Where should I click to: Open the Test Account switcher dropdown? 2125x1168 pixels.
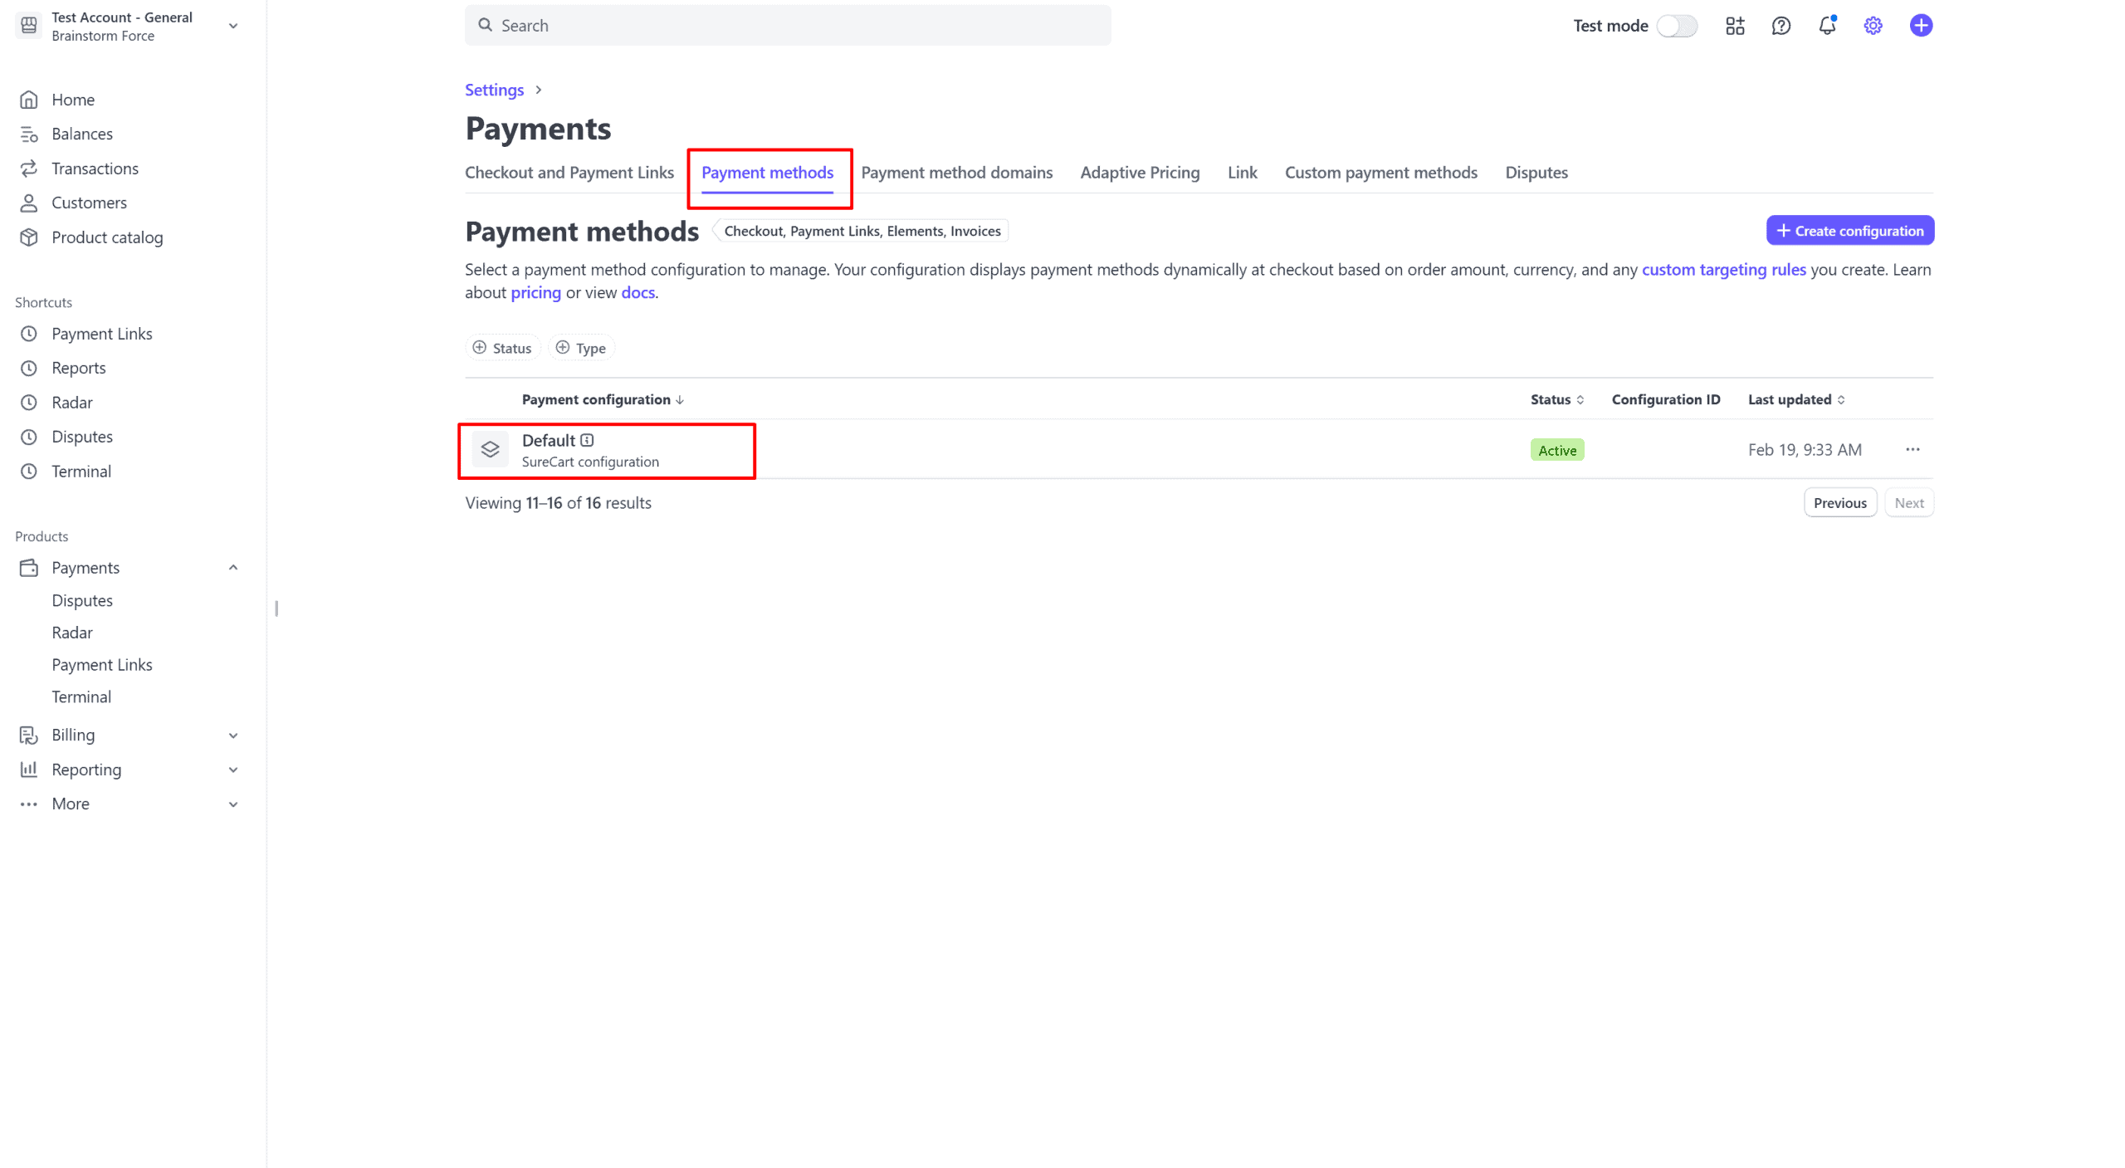[x=233, y=26]
